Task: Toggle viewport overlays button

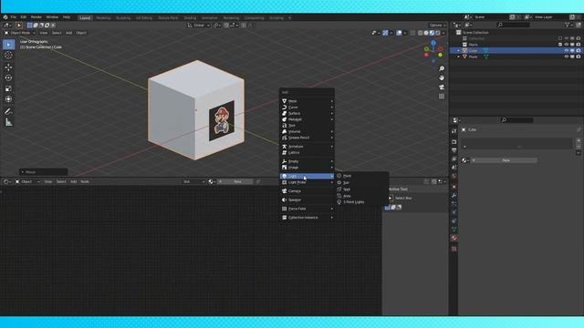Action: [x=400, y=33]
